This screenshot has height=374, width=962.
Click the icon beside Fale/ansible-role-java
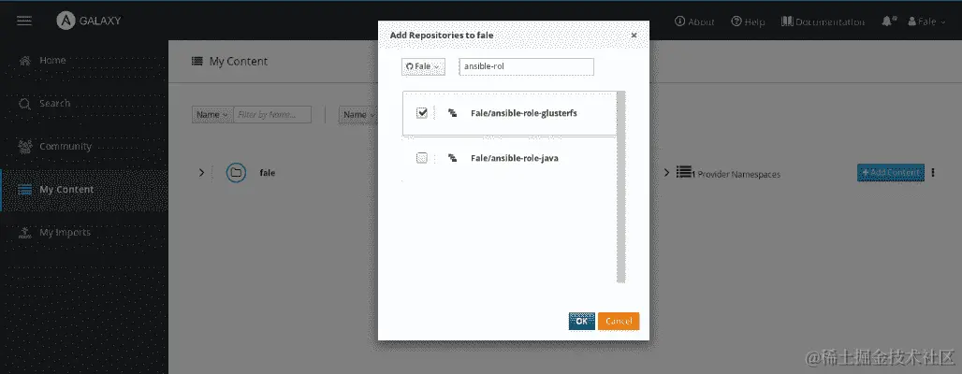(x=453, y=158)
